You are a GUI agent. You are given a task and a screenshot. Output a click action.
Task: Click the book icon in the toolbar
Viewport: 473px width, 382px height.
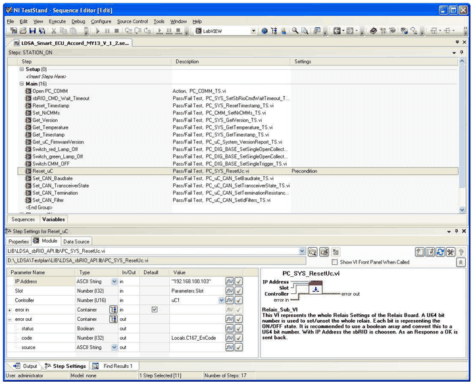pos(374,31)
